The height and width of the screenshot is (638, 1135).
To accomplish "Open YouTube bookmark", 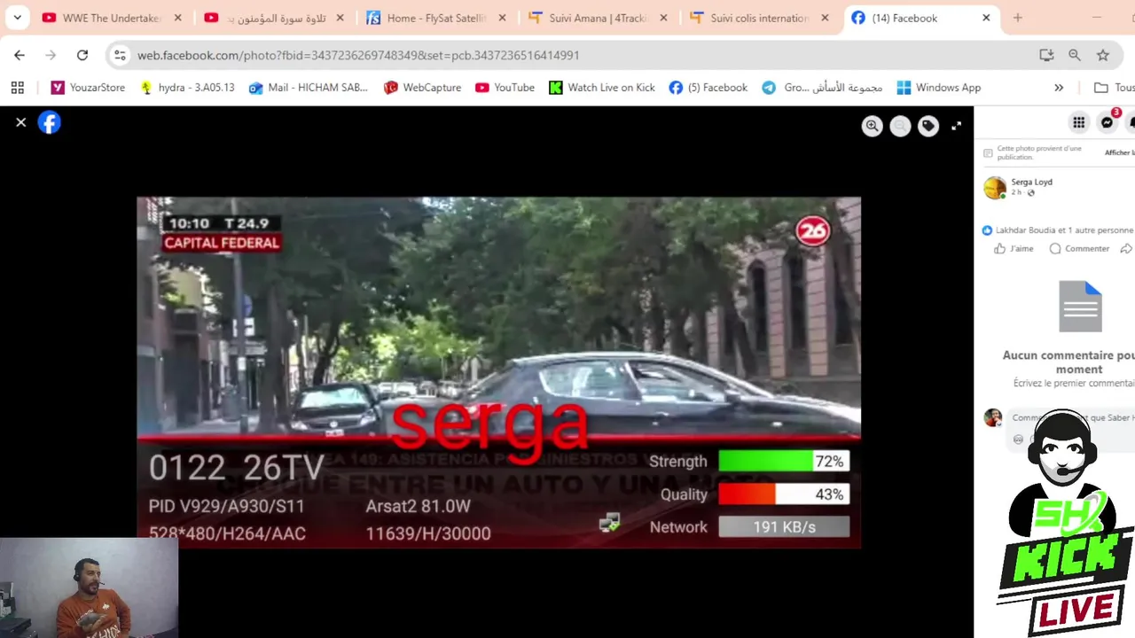I will (505, 88).
